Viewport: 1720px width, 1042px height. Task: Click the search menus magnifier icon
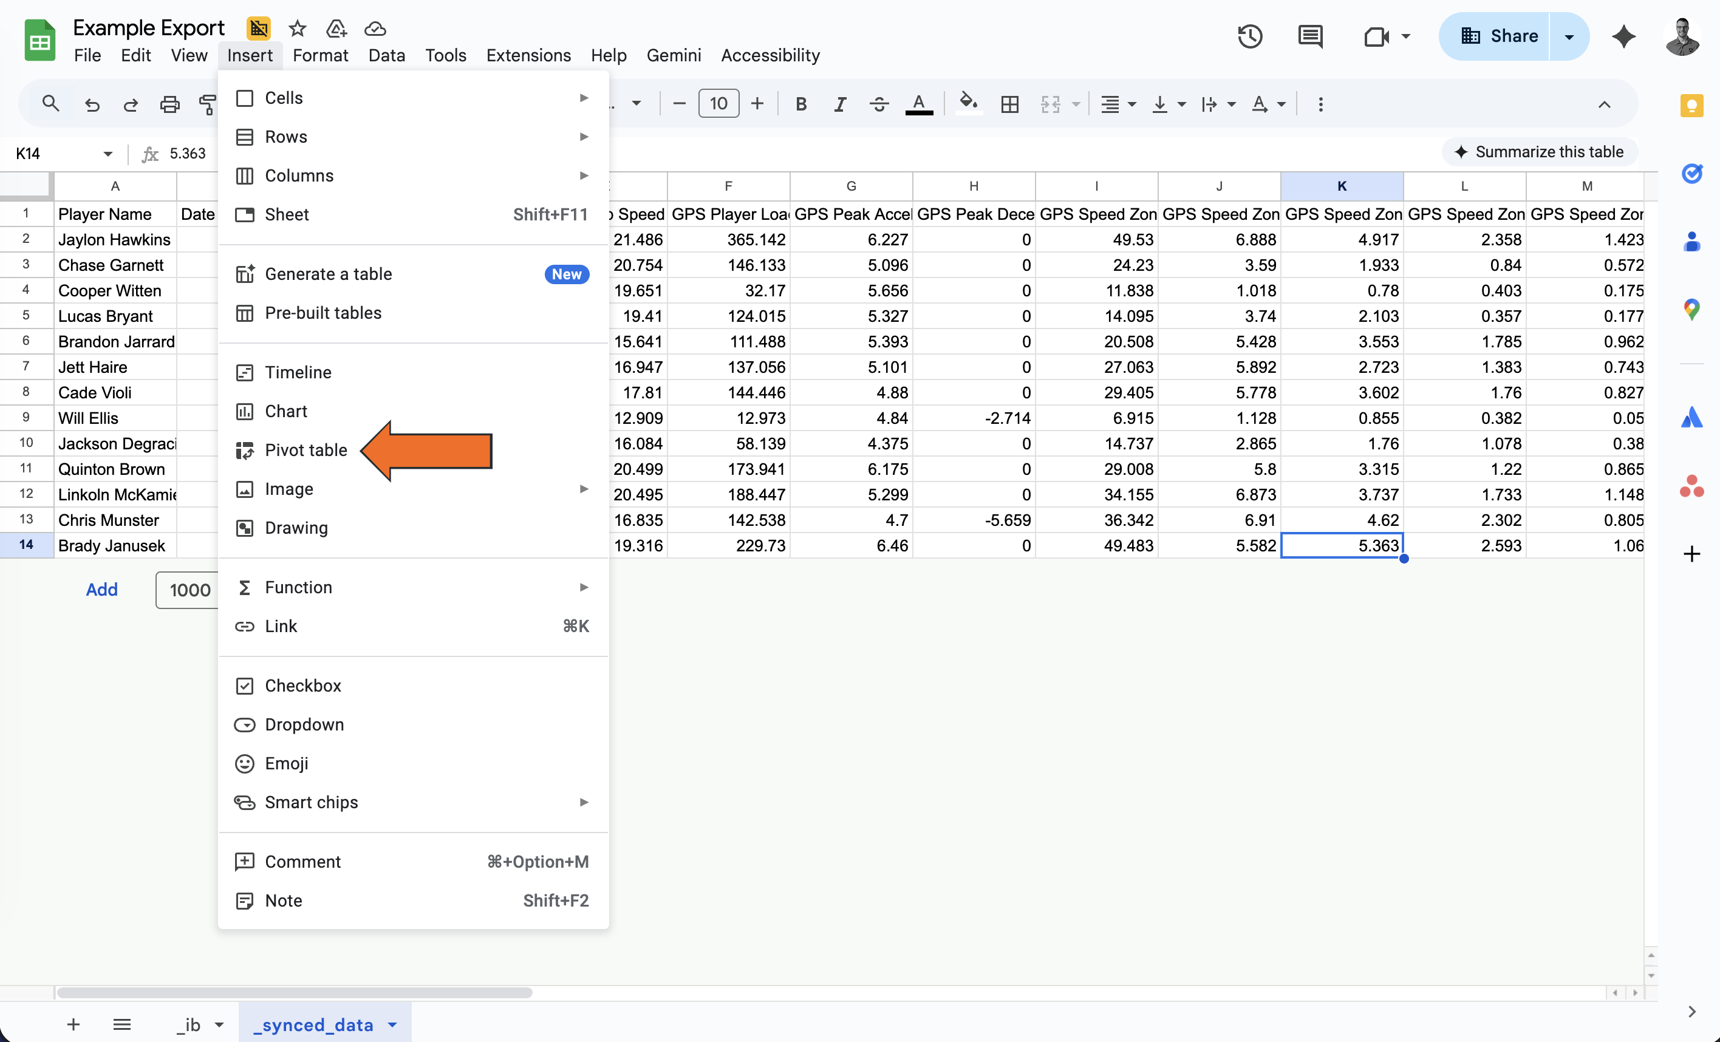click(50, 104)
